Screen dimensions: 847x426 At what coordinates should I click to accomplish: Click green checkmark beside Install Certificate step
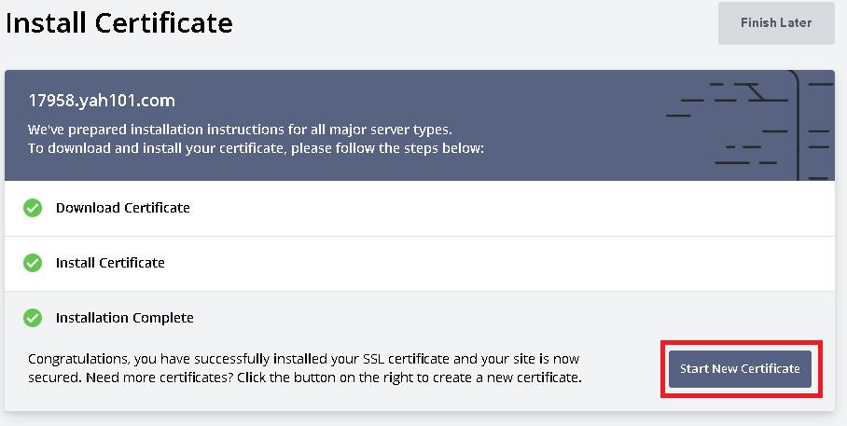[33, 263]
